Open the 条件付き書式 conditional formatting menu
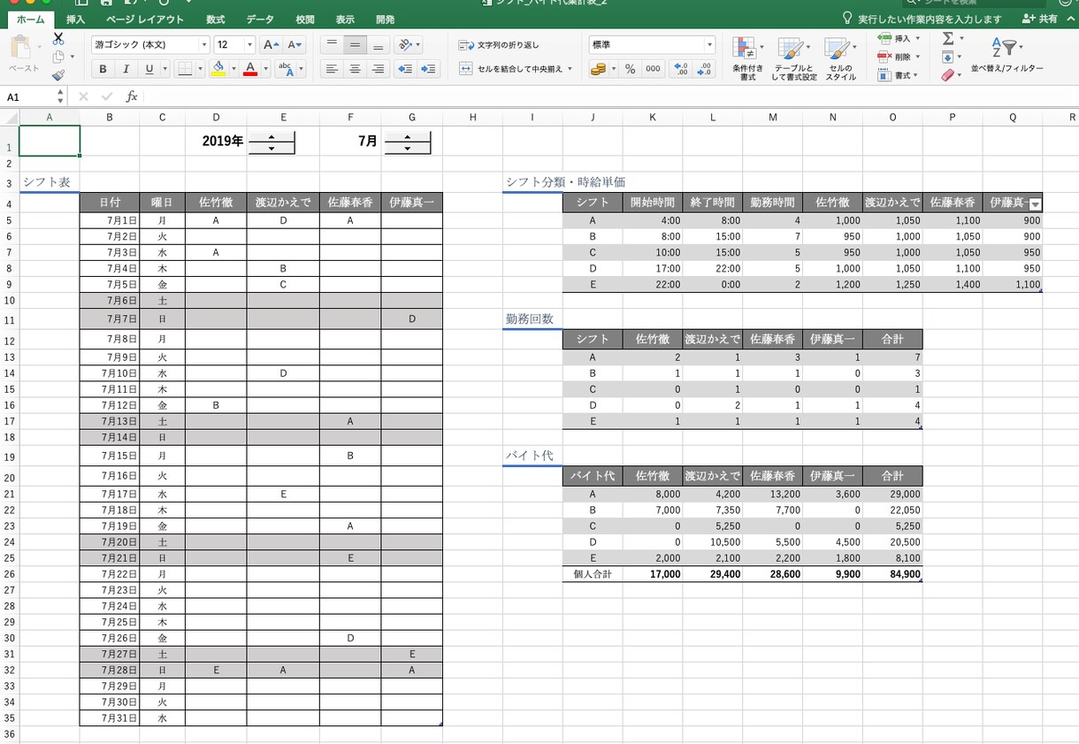This screenshot has height=744, width=1079. [x=747, y=59]
